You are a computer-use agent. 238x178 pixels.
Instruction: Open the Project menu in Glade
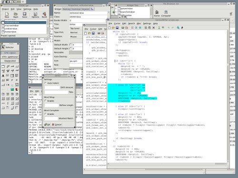pyautogui.click(x=5, y=9)
